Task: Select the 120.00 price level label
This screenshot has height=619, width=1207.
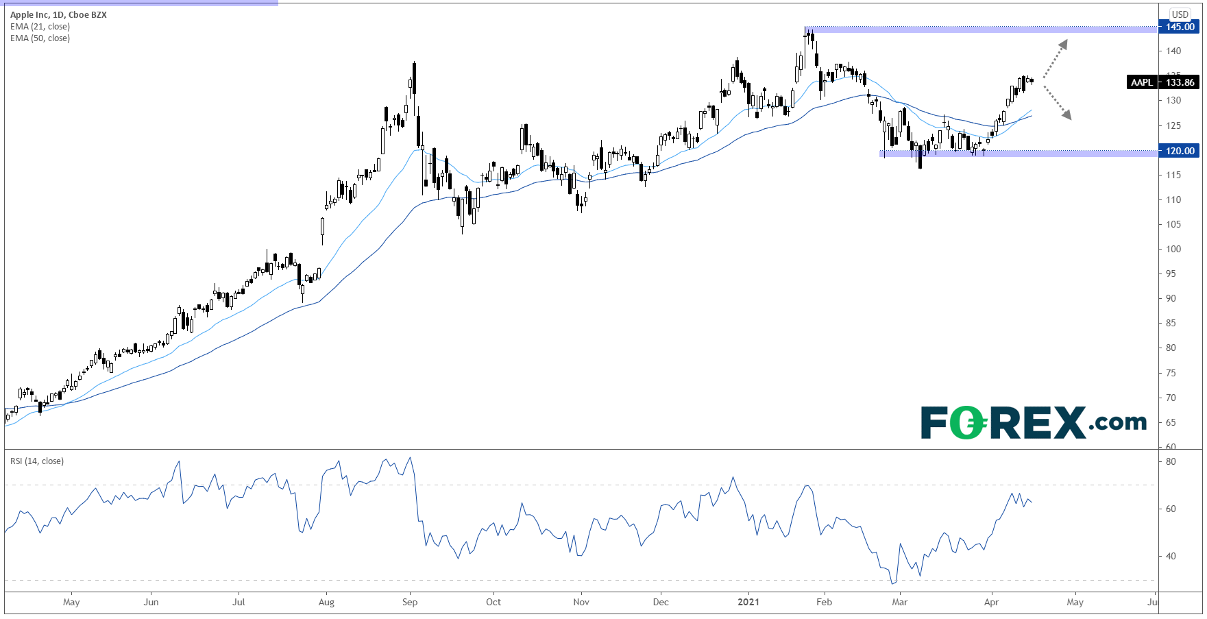Action: (1179, 151)
